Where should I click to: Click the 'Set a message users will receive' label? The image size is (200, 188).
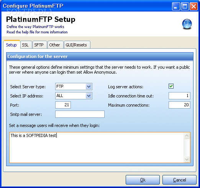54,125
